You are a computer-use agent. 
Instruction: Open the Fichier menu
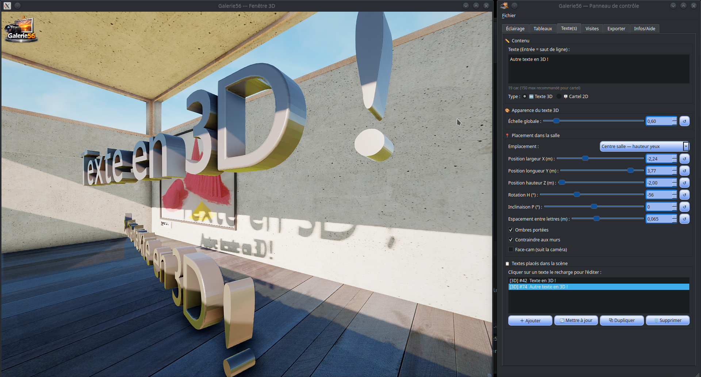pos(509,16)
